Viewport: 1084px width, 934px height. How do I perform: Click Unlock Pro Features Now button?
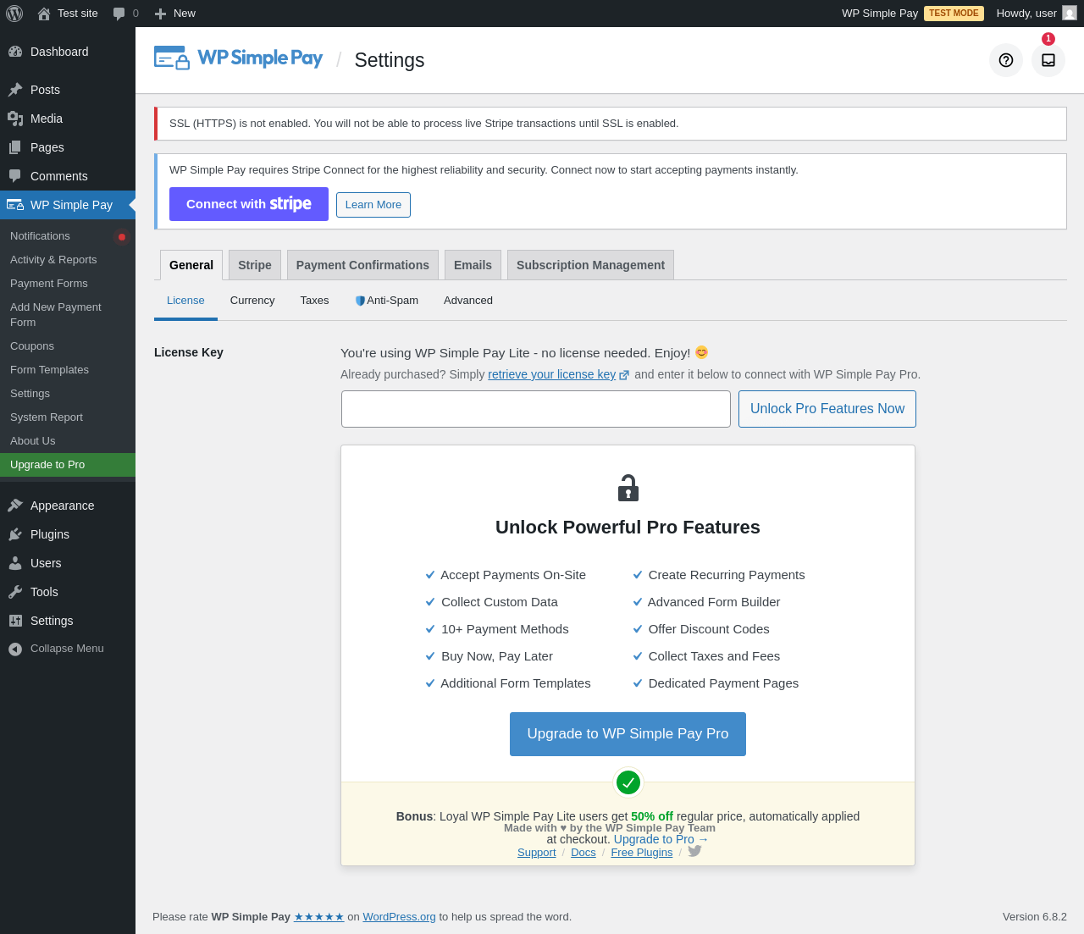click(x=827, y=409)
